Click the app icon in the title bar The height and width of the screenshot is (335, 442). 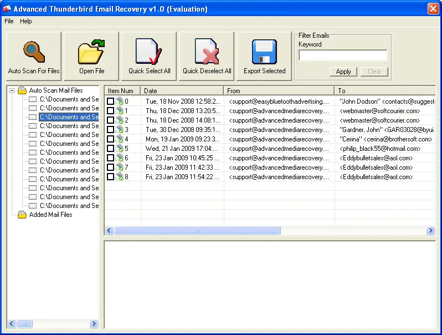pos(7,9)
